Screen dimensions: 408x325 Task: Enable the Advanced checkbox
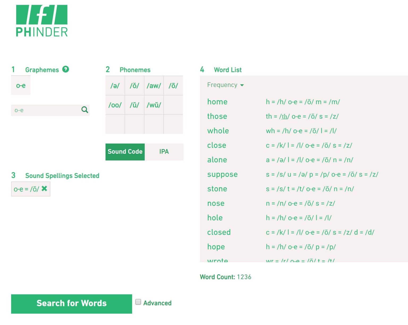point(138,302)
